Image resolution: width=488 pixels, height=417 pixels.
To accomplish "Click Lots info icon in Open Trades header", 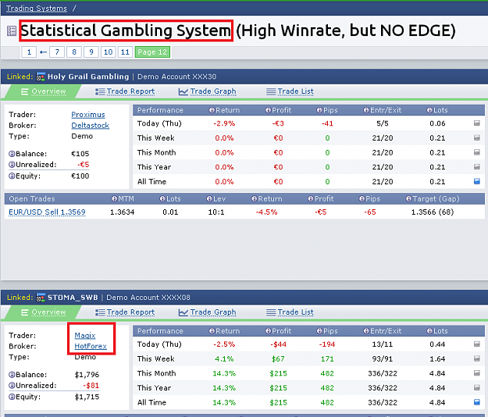I will pyautogui.click(x=162, y=199).
